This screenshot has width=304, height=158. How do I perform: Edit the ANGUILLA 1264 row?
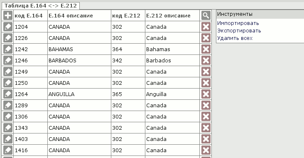(x=8, y=94)
